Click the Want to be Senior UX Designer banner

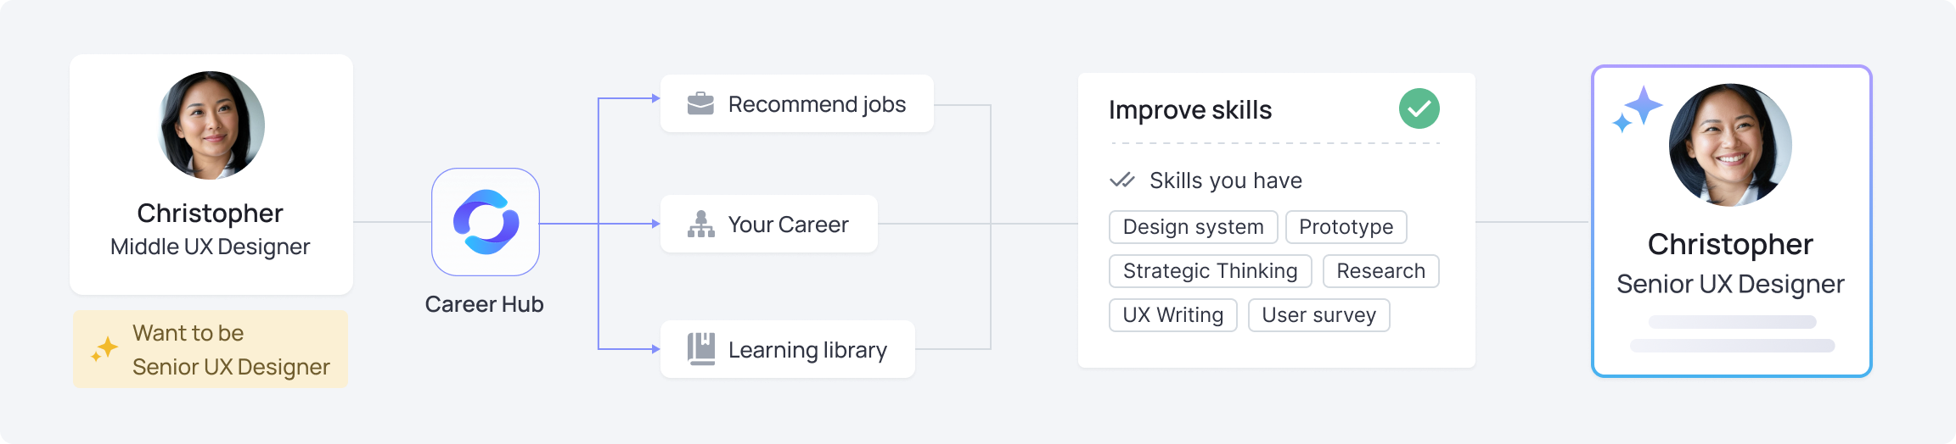[211, 349]
